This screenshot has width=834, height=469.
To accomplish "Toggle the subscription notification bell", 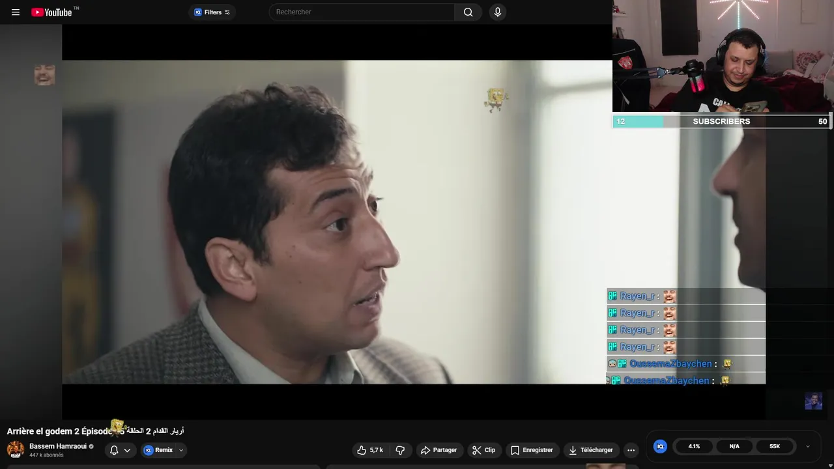I will [114, 450].
